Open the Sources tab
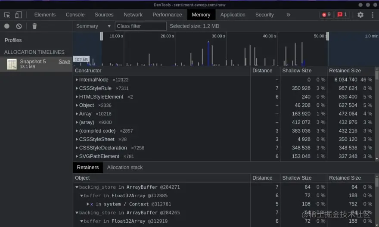This screenshot has height=227, width=379. (x=104, y=15)
